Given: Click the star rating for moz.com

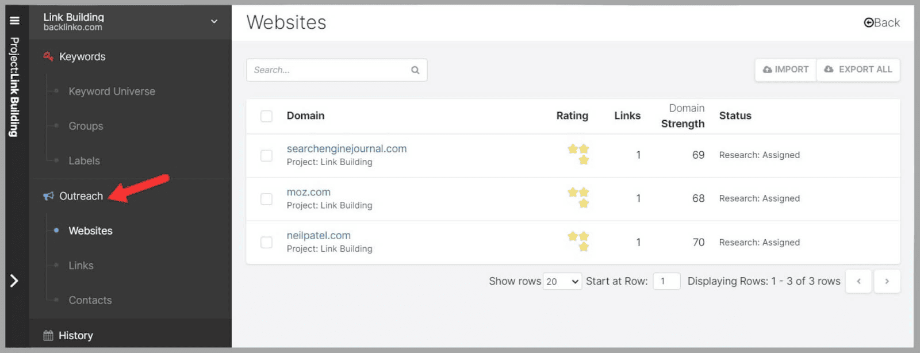Looking at the screenshot, I should (x=578, y=198).
